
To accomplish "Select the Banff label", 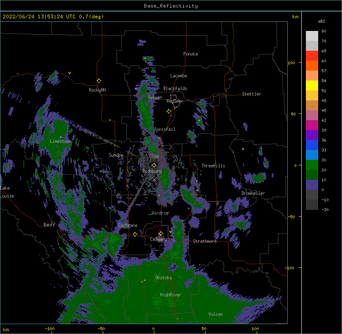I will [49, 225].
